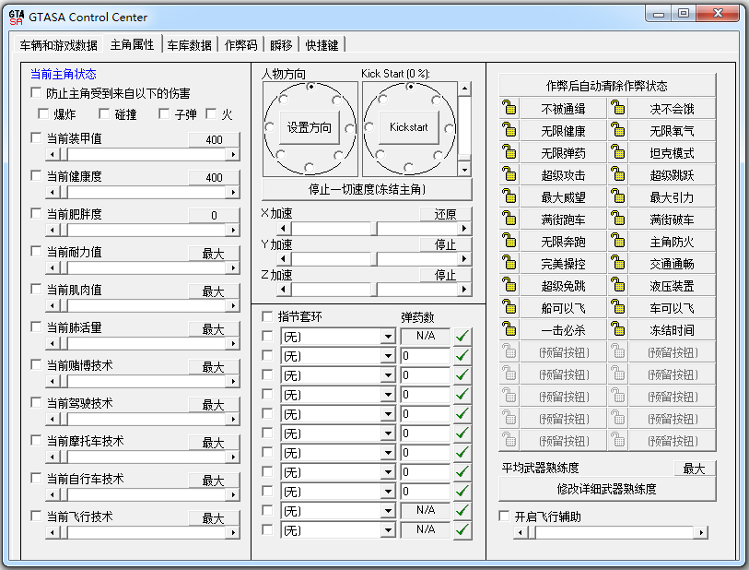Click the 修改详细武器熟练度 button
This screenshot has width=749, height=570.
[x=606, y=489]
